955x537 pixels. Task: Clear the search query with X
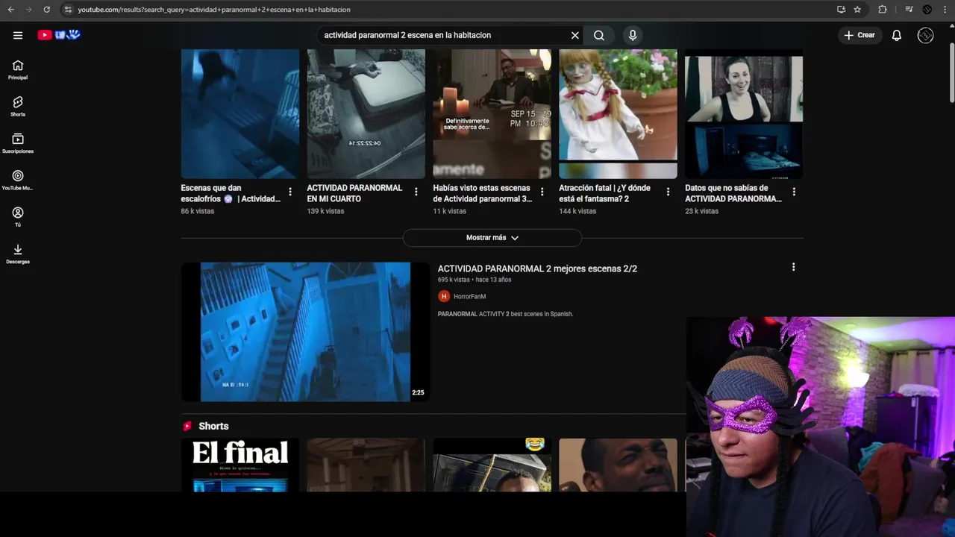click(574, 35)
